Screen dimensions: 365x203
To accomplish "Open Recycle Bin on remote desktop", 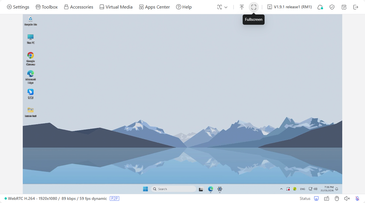I will (x=30, y=21).
